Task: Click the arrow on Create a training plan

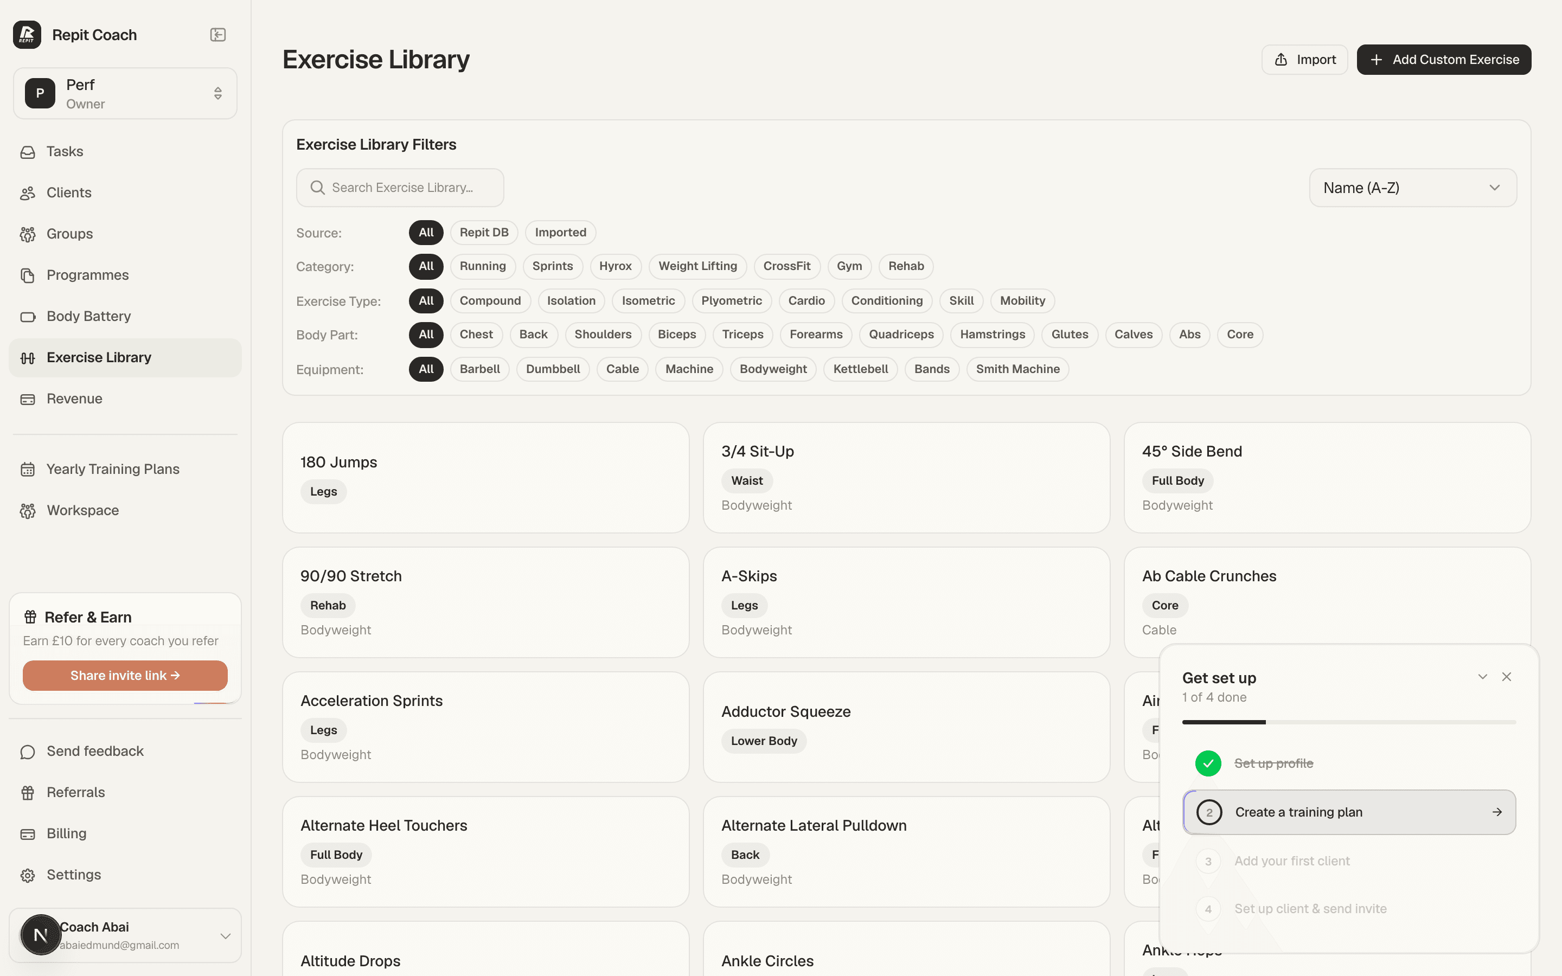Action: [x=1497, y=812]
